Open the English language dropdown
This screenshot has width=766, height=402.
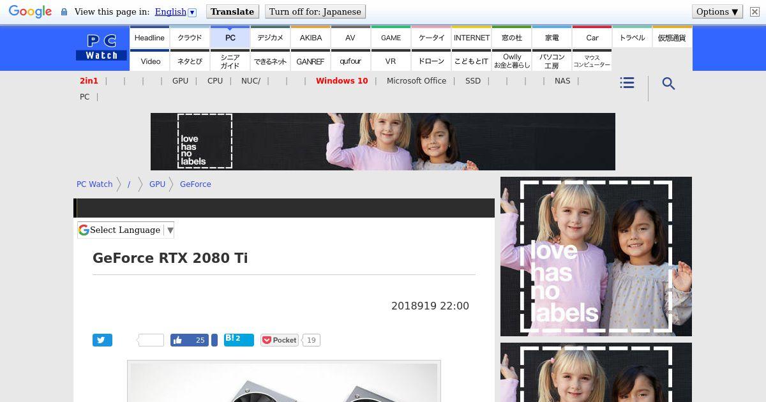click(176, 11)
